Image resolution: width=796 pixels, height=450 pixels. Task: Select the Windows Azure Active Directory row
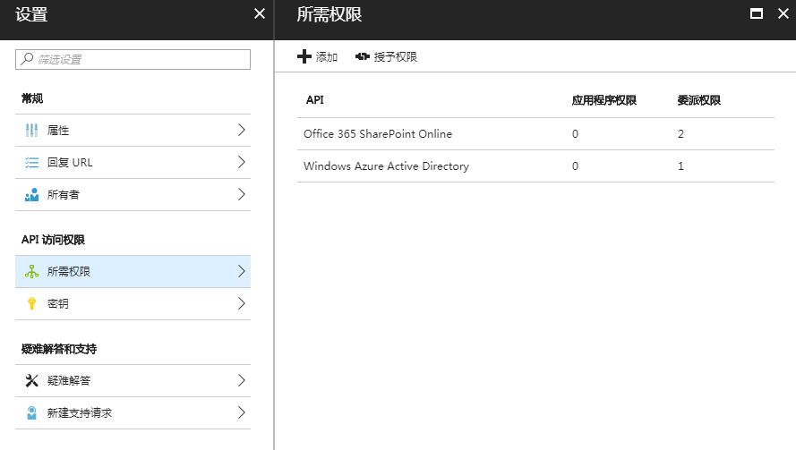[535, 166]
